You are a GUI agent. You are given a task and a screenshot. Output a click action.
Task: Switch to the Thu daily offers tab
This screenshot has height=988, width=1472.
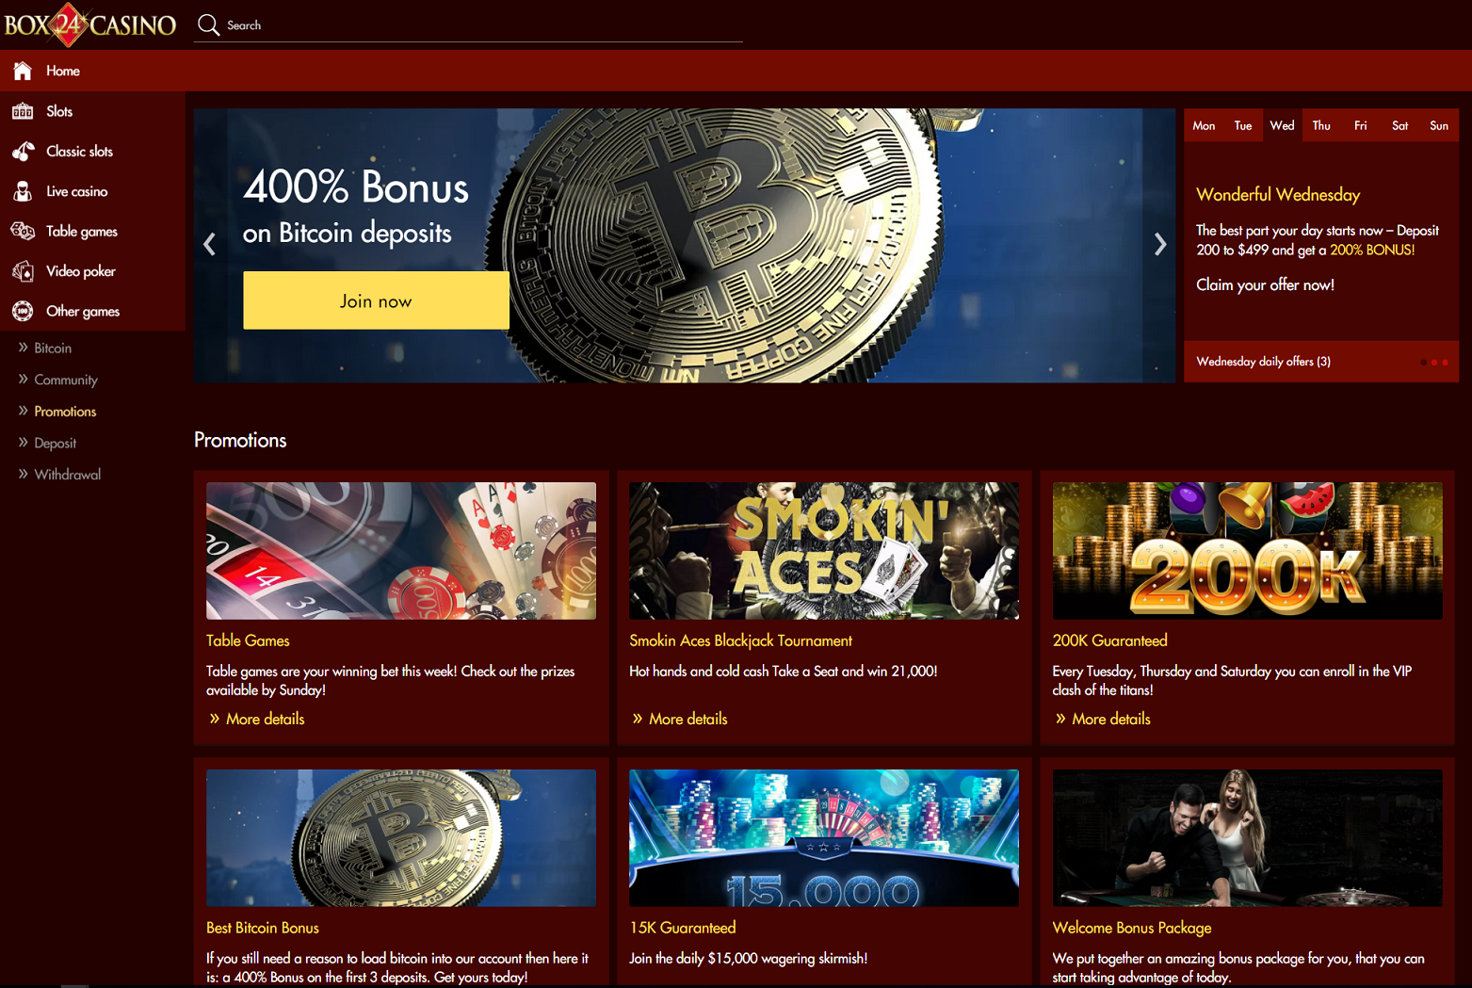(x=1321, y=125)
